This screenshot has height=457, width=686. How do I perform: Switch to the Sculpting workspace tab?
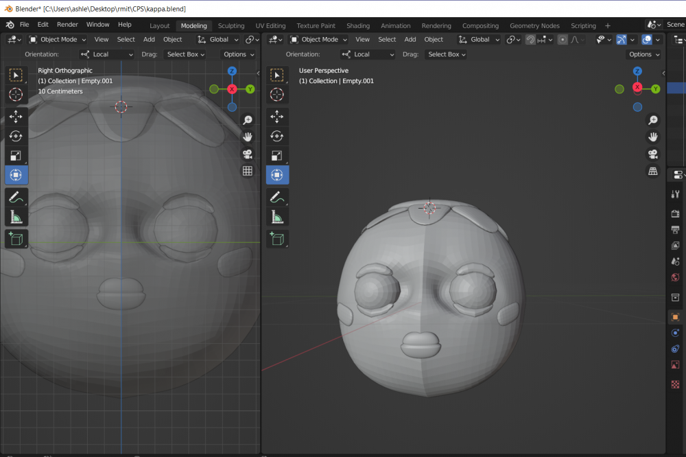[230, 25]
